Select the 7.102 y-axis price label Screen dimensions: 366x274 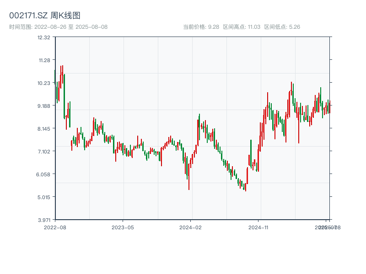[44, 152]
